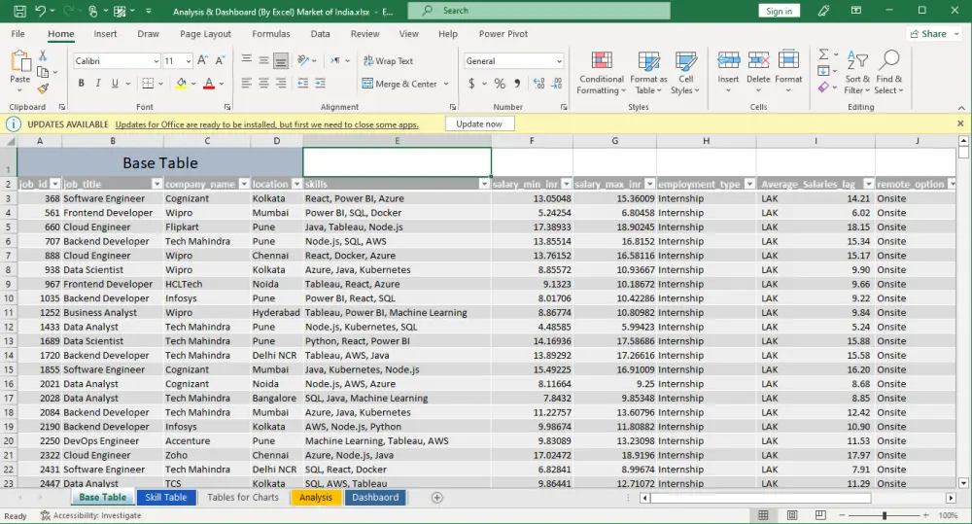Open the font size dropdown
Viewport: 972px width, 524px height.
pos(188,61)
